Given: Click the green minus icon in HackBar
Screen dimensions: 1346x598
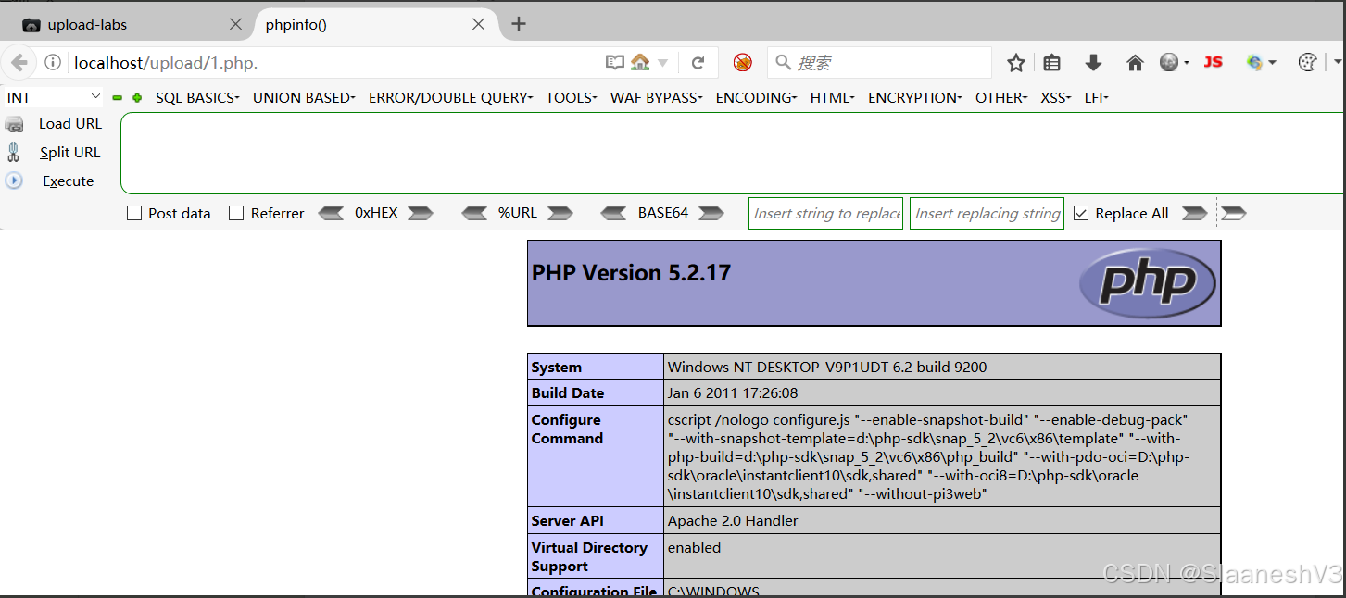Looking at the screenshot, I should click(118, 97).
